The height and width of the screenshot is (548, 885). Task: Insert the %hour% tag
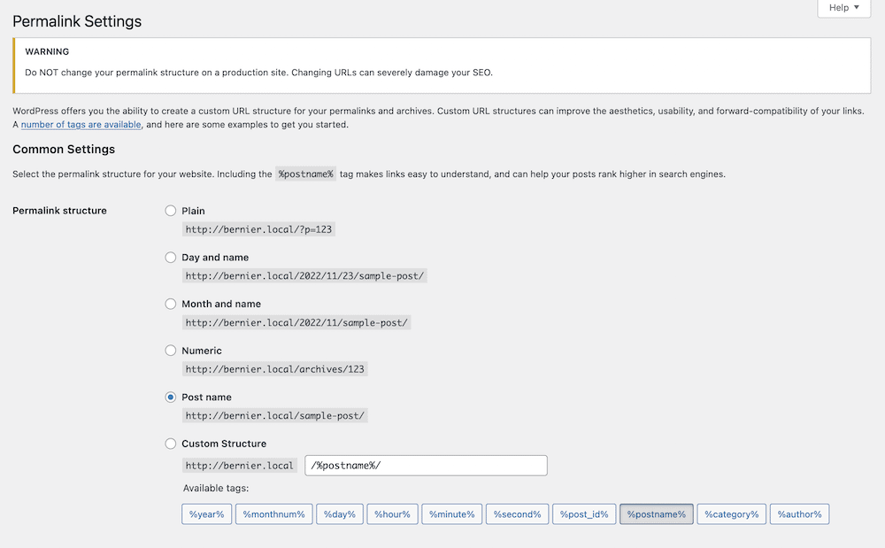click(x=392, y=514)
